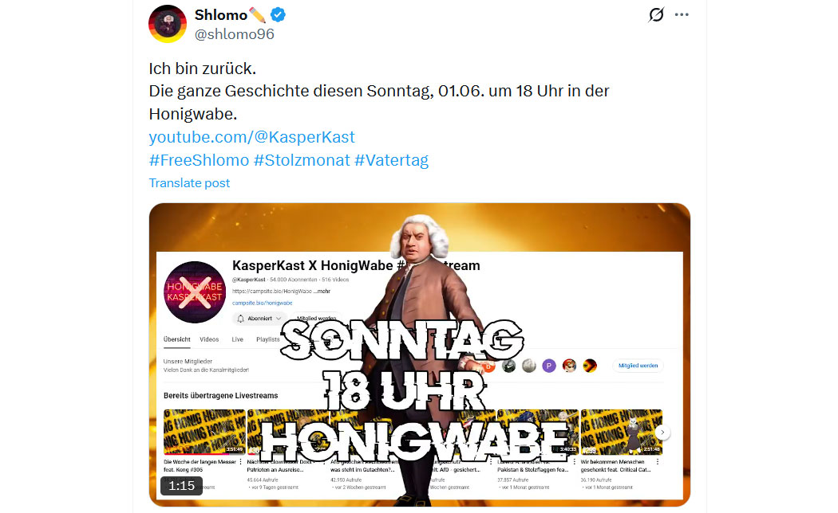
Task: Expand the Abonniert dropdown chevron
Action: tap(279, 319)
